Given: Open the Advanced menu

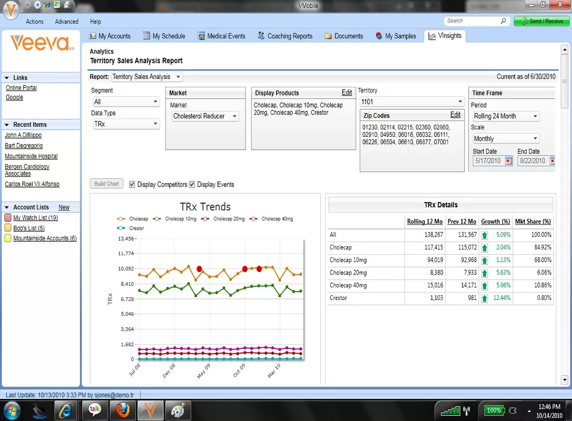Looking at the screenshot, I should (x=67, y=22).
